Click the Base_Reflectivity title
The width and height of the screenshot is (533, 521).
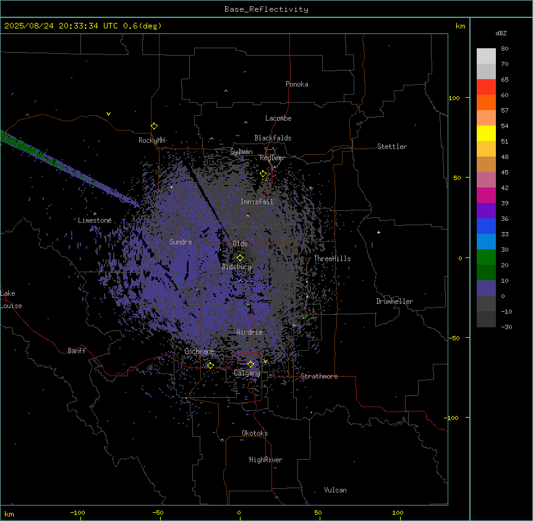tap(266, 9)
